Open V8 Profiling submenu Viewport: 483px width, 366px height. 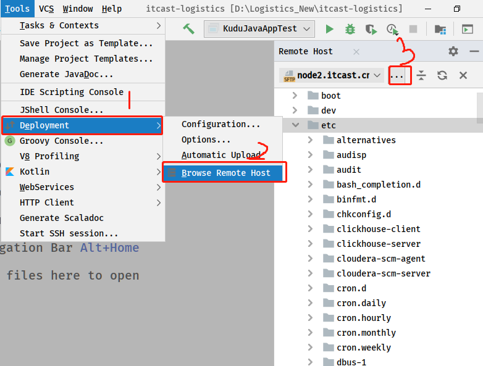point(83,156)
